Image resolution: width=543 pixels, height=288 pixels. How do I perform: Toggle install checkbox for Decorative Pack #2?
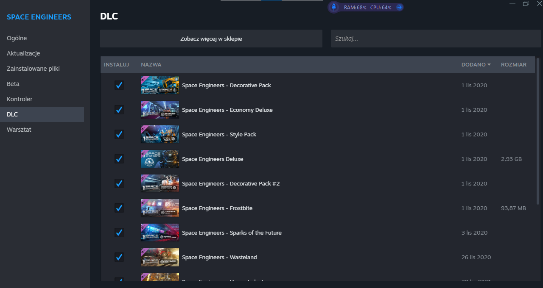(119, 183)
